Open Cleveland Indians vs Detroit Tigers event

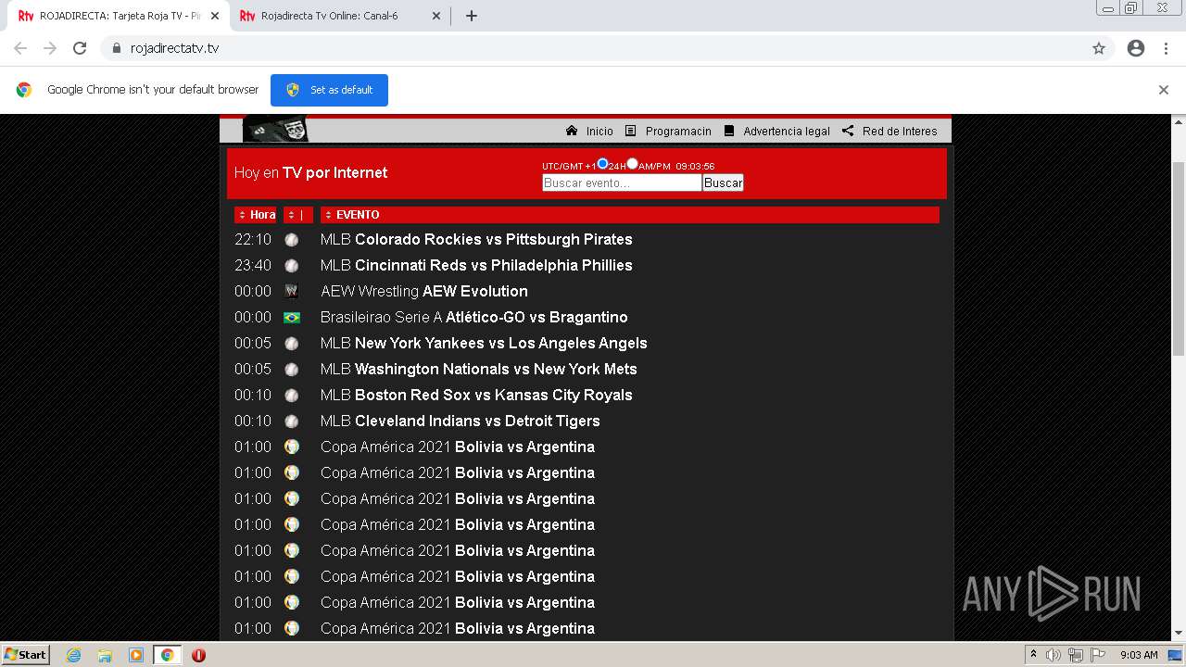(x=461, y=421)
